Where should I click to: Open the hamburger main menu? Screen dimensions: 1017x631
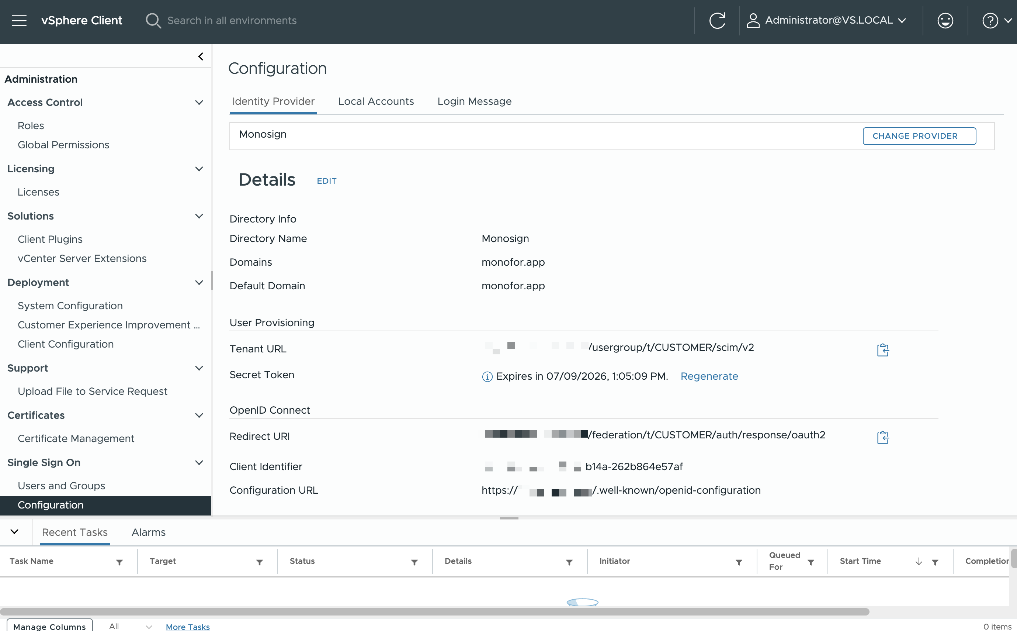click(19, 20)
